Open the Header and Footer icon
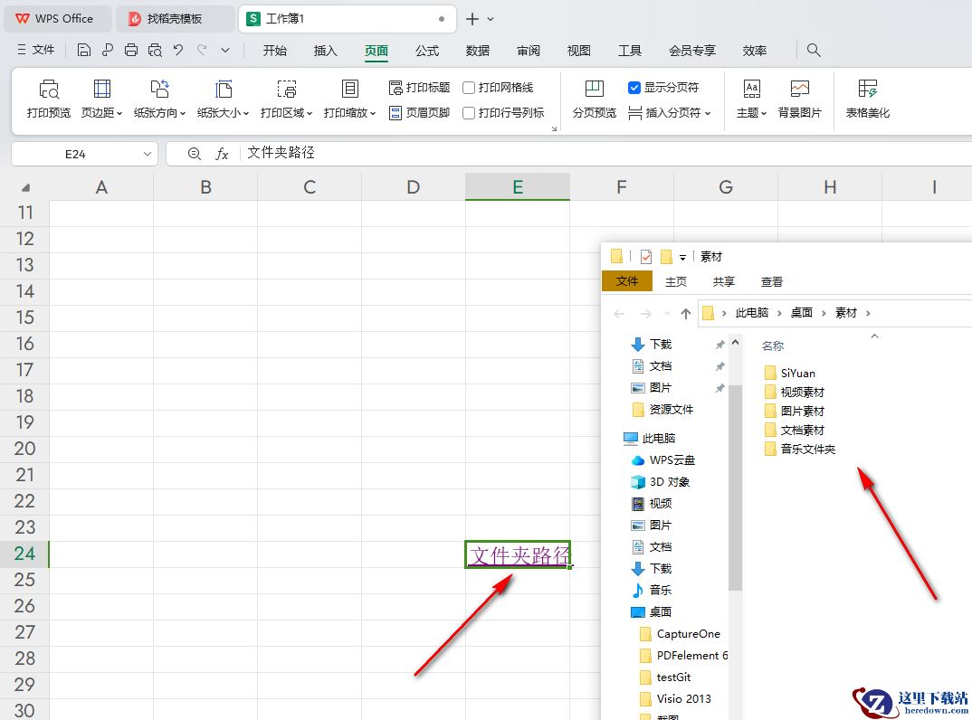 click(x=420, y=113)
